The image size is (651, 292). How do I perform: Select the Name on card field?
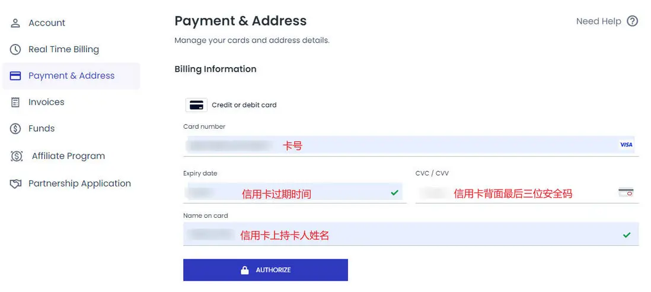point(403,235)
